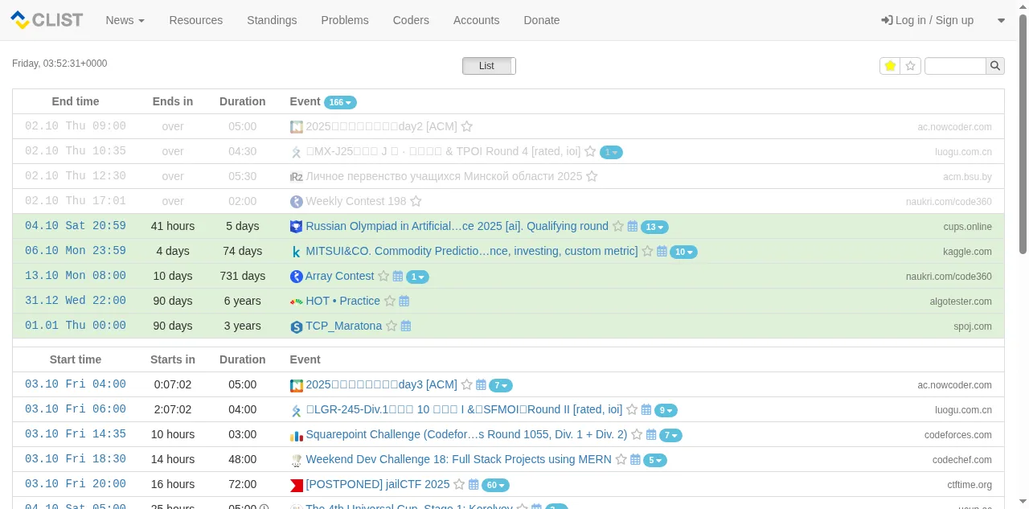Image resolution: width=1029 pixels, height=509 pixels.
Task: Open the Array Contest link
Action: click(x=339, y=276)
